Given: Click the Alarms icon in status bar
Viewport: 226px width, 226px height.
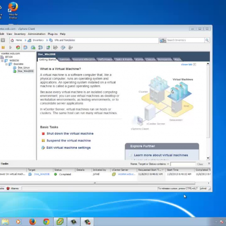Looking at the screenshot, I should click(8, 188).
